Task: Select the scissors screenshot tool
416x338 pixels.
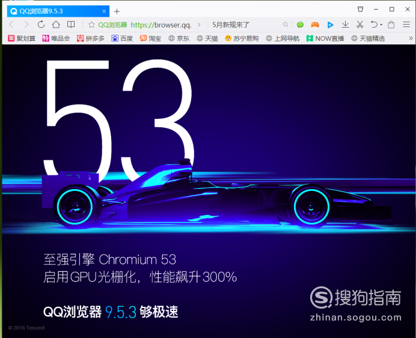Action: coord(359,25)
